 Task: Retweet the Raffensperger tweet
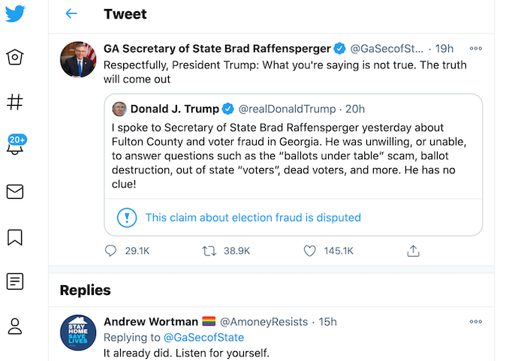coord(209,251)
